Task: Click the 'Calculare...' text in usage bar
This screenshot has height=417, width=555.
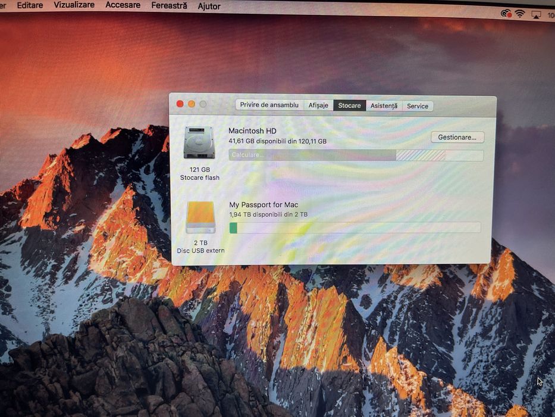Action: [248, 155]
